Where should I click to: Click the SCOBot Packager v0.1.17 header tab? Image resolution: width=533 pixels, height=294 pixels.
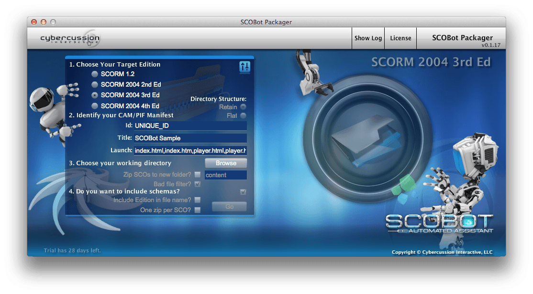461,38
